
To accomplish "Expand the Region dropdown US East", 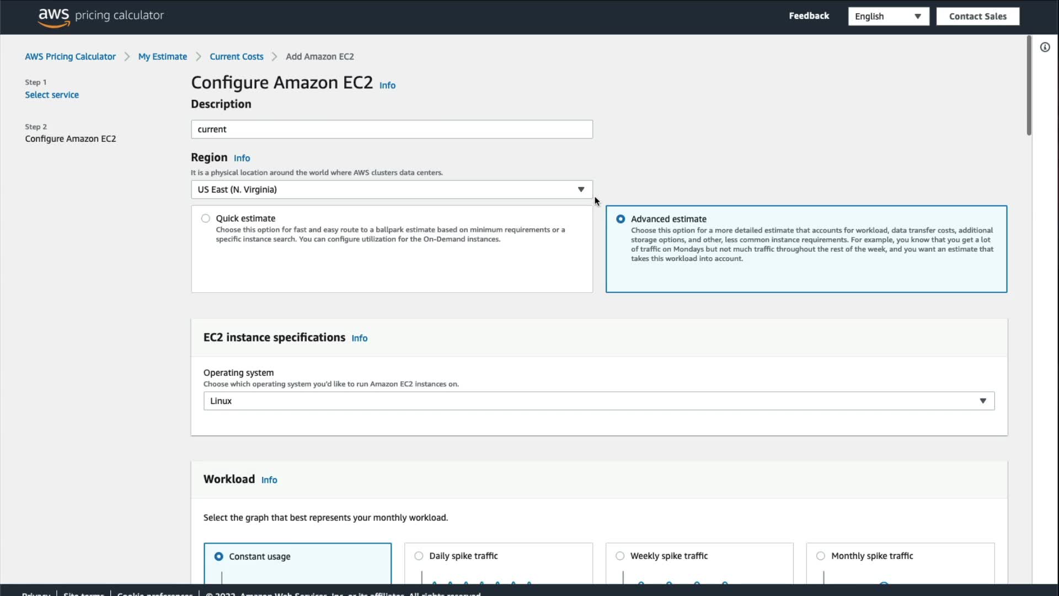I will tap(392, 190).
